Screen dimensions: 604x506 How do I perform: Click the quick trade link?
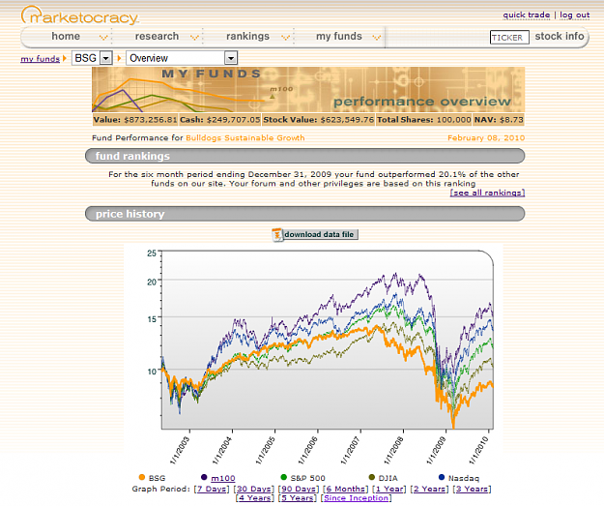pyautogui.click(x=526, y=15)
